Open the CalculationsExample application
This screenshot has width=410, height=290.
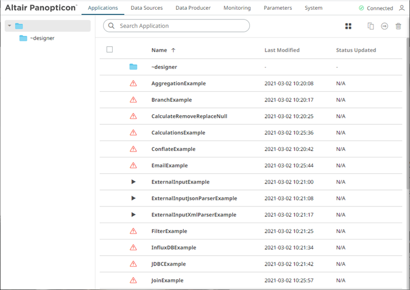178,133
